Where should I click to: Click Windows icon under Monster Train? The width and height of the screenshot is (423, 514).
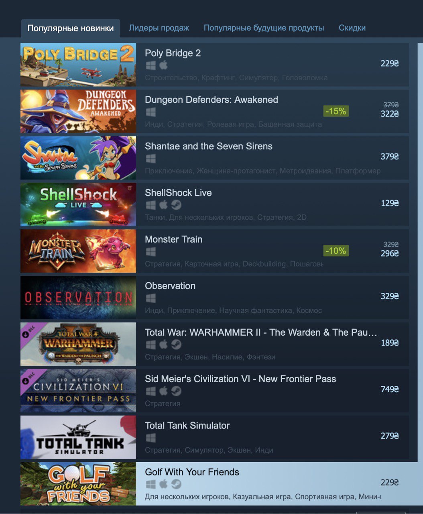click(150, 252)
